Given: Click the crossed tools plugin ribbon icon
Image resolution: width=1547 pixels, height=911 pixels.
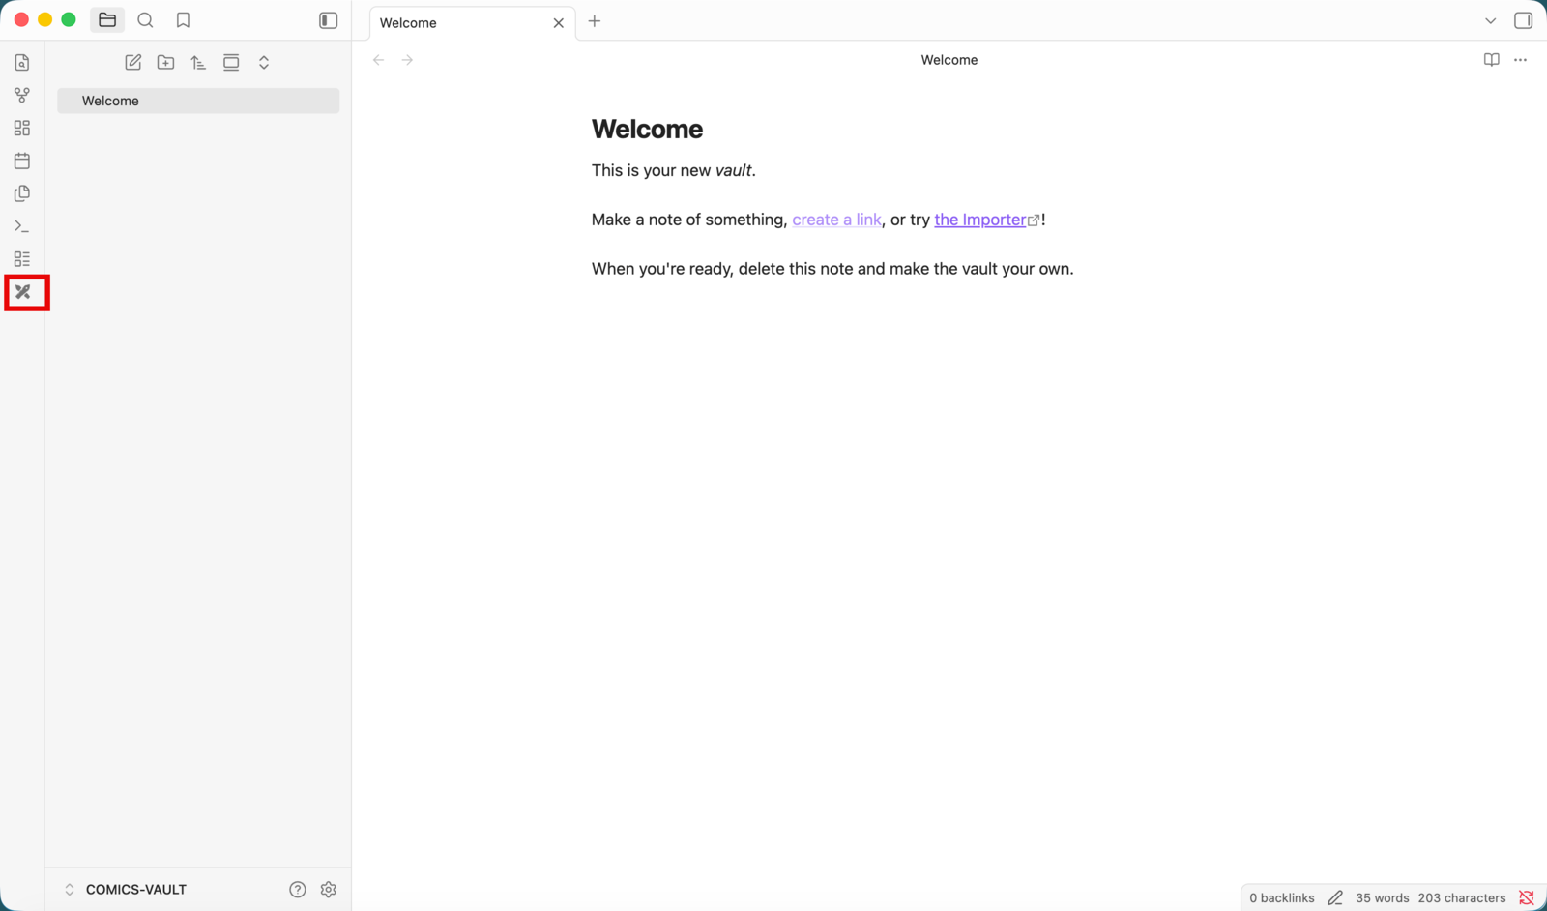Looking at the screenshot, I should 23,292.
